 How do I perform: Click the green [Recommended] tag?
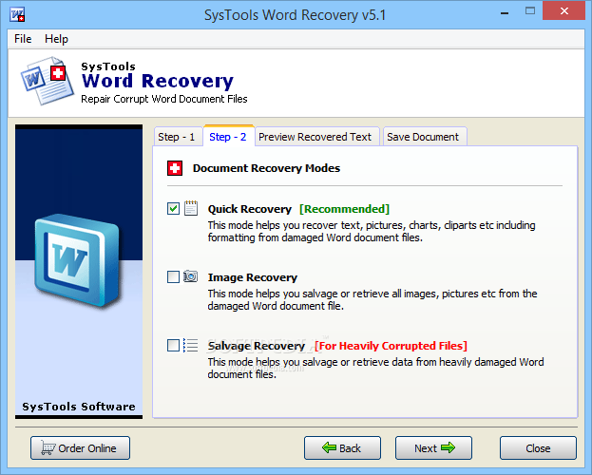coord(344,209)
